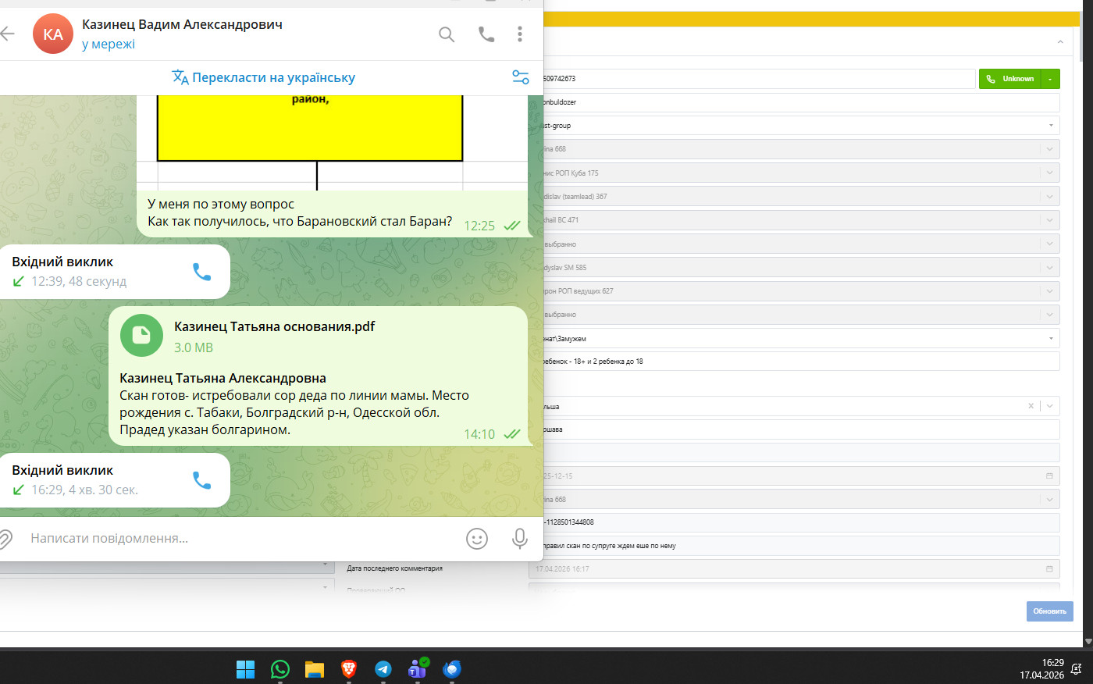The width and height of the screenshot is (1093, 684).
Task: Call back from the 12:39 incoming call entry
Action: pyautogui.click(x=202, y=272)
